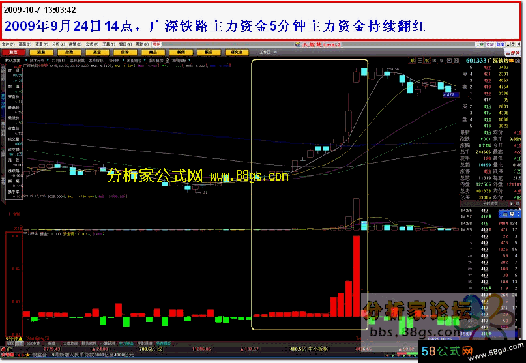Switch to the 主力资金 bottom tab
The width and height of the screenshot is (526, 363).
tap(126, 343)
